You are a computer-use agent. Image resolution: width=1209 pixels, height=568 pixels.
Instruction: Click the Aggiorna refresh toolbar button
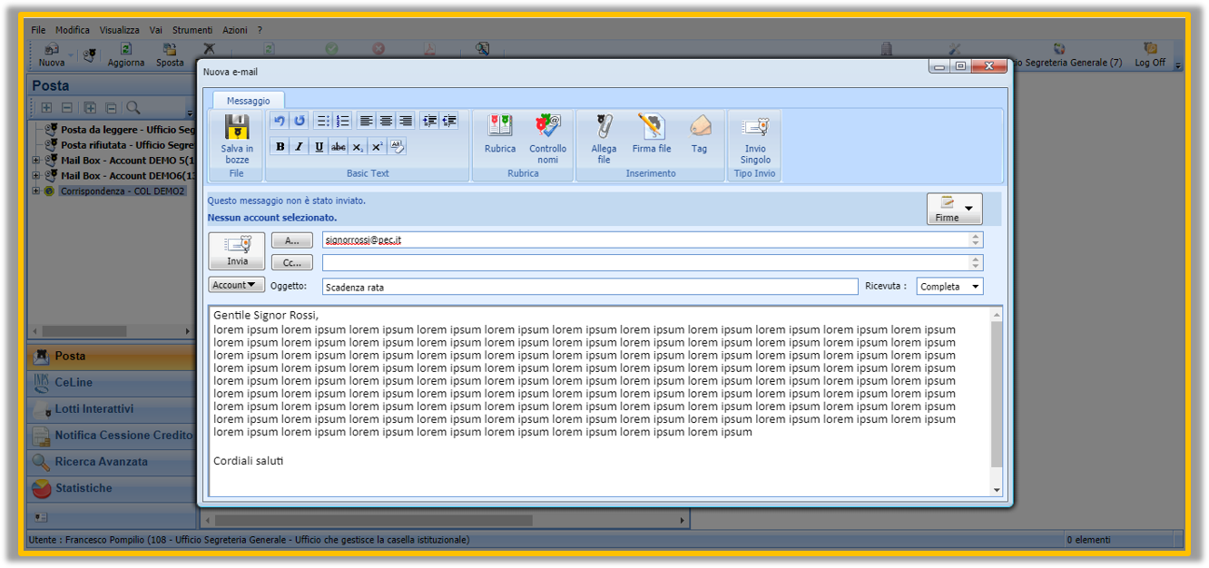pos(126,55)
